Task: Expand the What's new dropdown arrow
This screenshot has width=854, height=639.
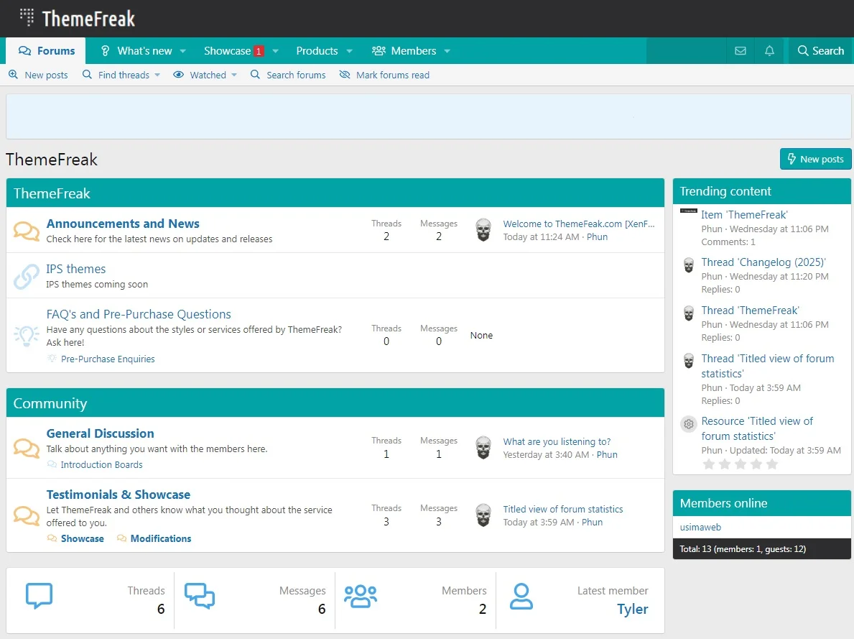Action: [x=183, y=51]
